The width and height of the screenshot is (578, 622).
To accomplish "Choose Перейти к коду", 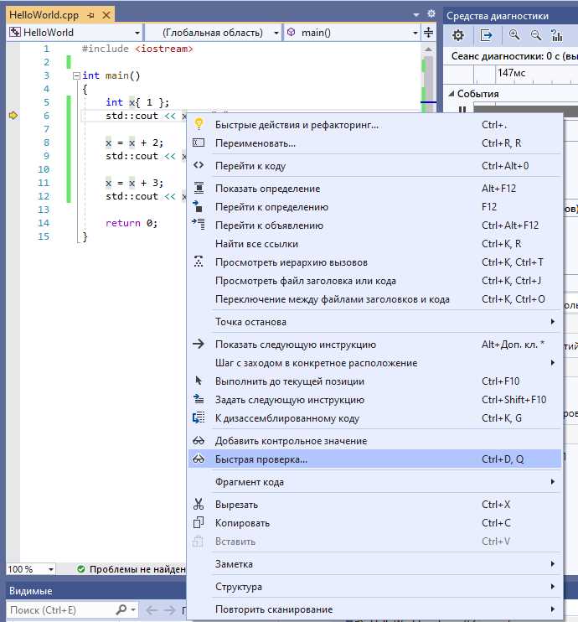I will click(x=374, y=166).
